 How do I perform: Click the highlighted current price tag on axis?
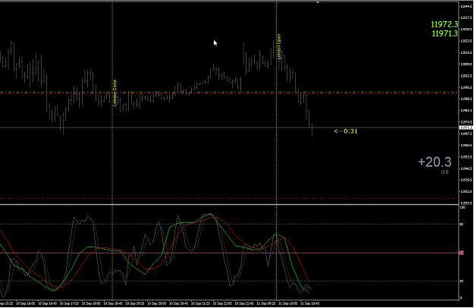coord(466,128)
